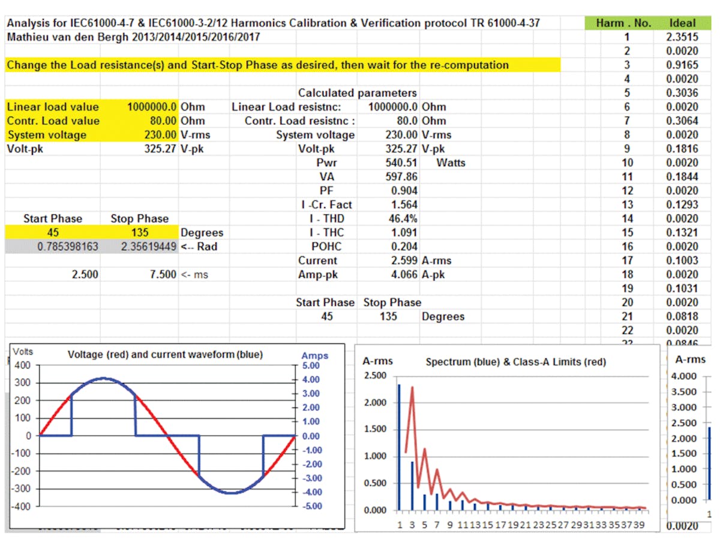Edit the Contr. Load value of 80.00 Ohm
This screenshot has width=720, height=546.
pos(156,121)
